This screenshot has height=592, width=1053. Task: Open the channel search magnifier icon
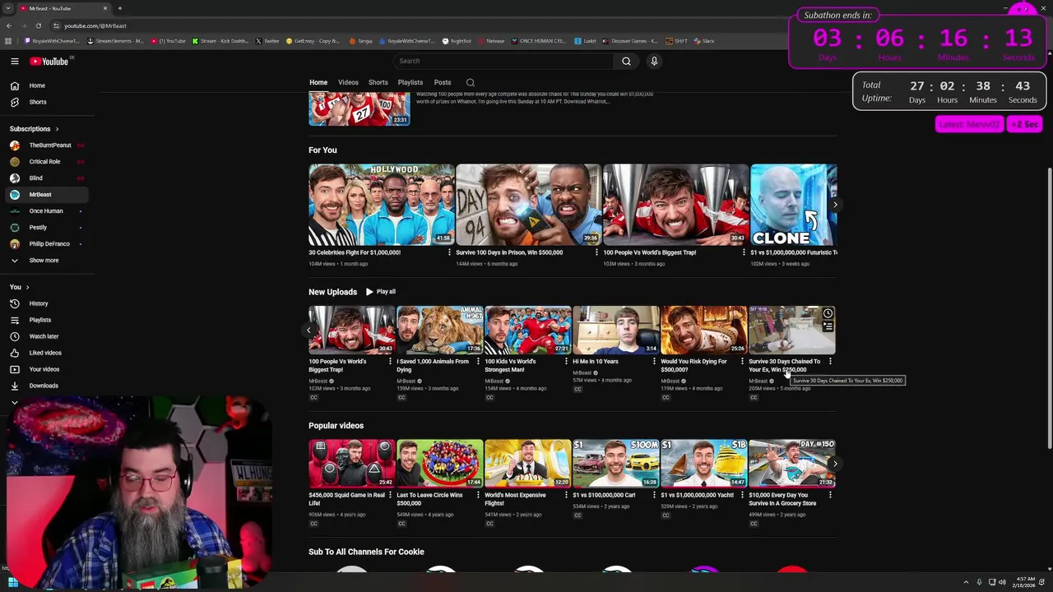tap(471, 82)
